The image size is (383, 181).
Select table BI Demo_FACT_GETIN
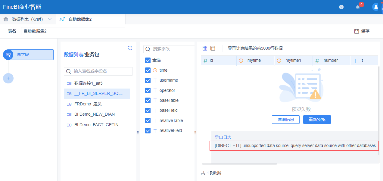[97, 125]
